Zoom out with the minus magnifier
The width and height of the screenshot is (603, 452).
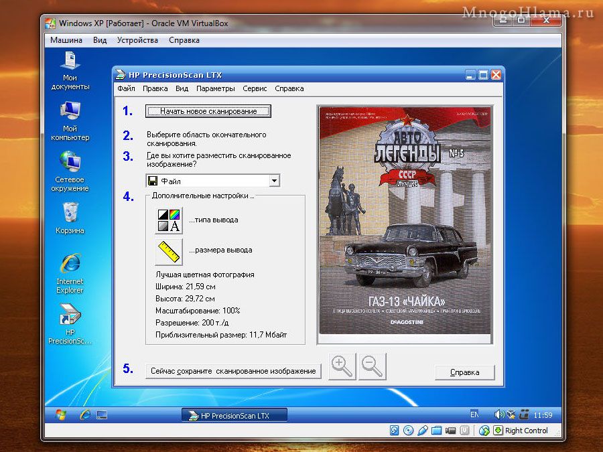372,367
